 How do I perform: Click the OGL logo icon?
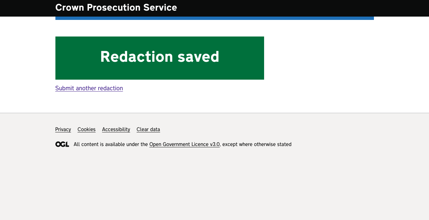click(x=62, y=144)
